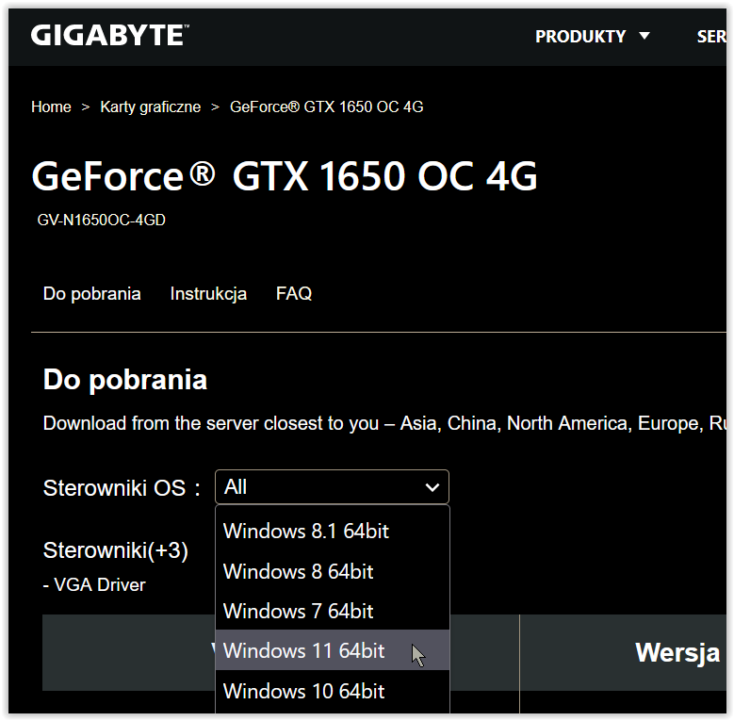Click the Sterowniki OS label
This screenshot has height=721, width=734.
122,488
